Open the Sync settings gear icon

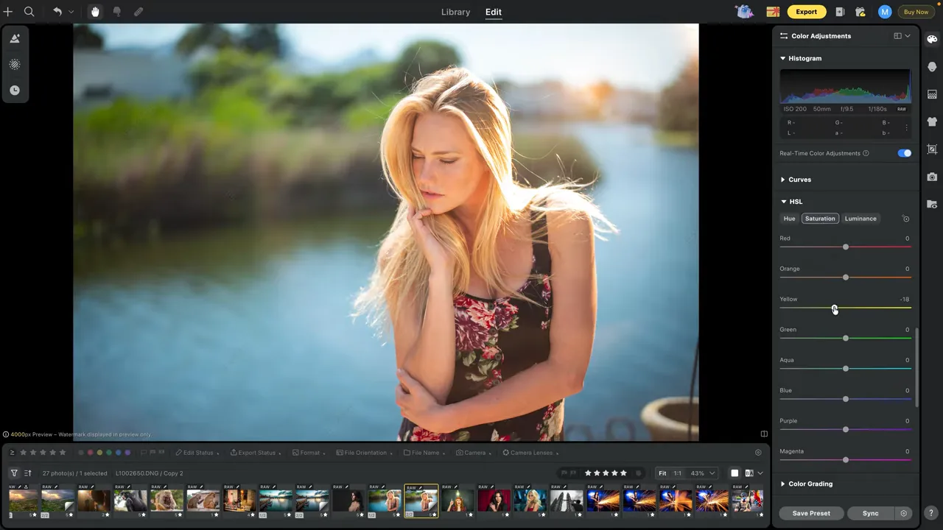(904, 513)
